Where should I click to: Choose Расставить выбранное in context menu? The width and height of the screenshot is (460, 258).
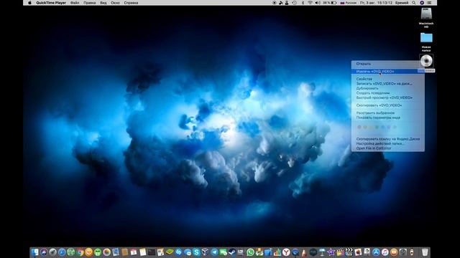point(388,113)
